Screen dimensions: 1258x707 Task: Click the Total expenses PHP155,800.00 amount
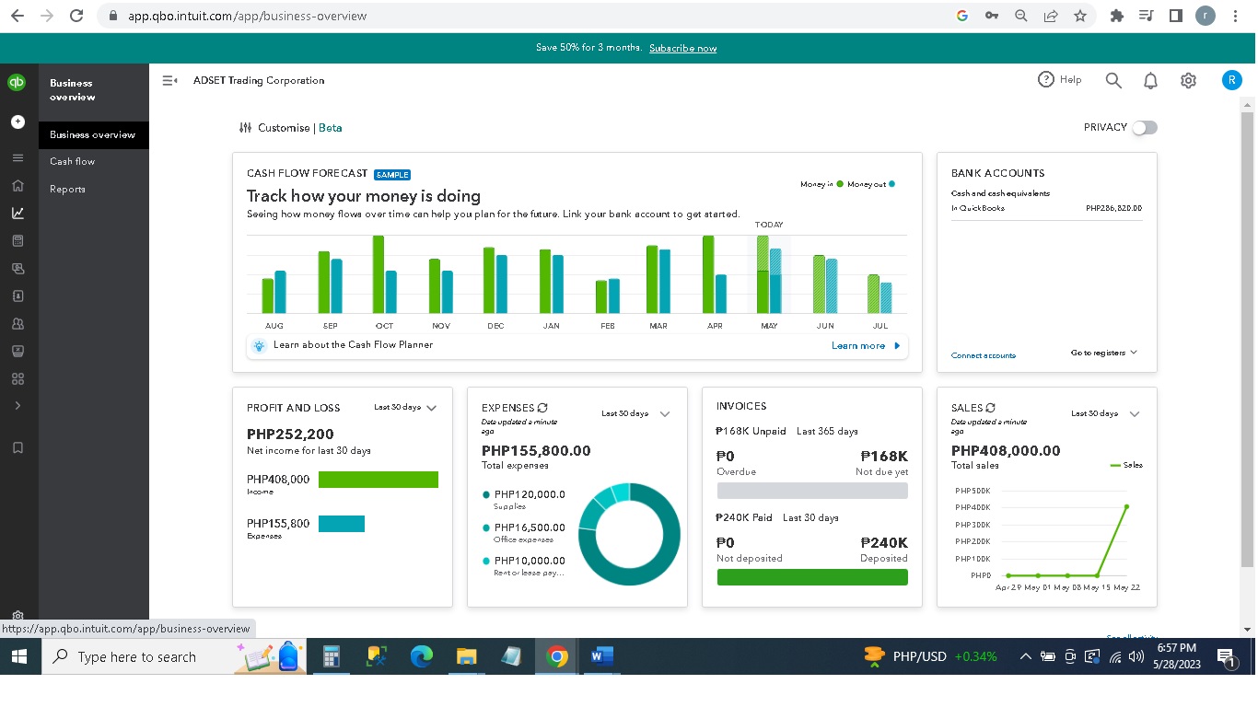tap(536, 451)
